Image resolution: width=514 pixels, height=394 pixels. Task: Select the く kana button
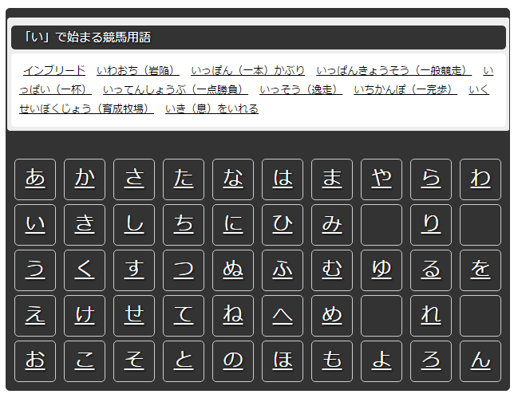tap(85, 270)
